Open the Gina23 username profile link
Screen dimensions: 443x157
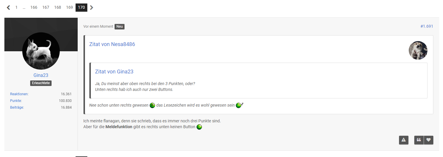[x=41, y=75]
